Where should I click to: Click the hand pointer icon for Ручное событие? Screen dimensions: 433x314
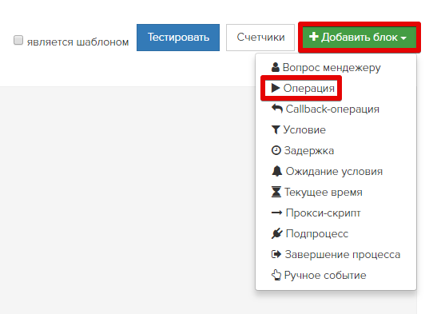pos(276,275)
